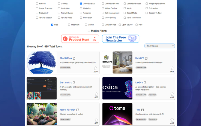
Task: Check the Gaming category checkbox
Action: (x=59, y=4)
